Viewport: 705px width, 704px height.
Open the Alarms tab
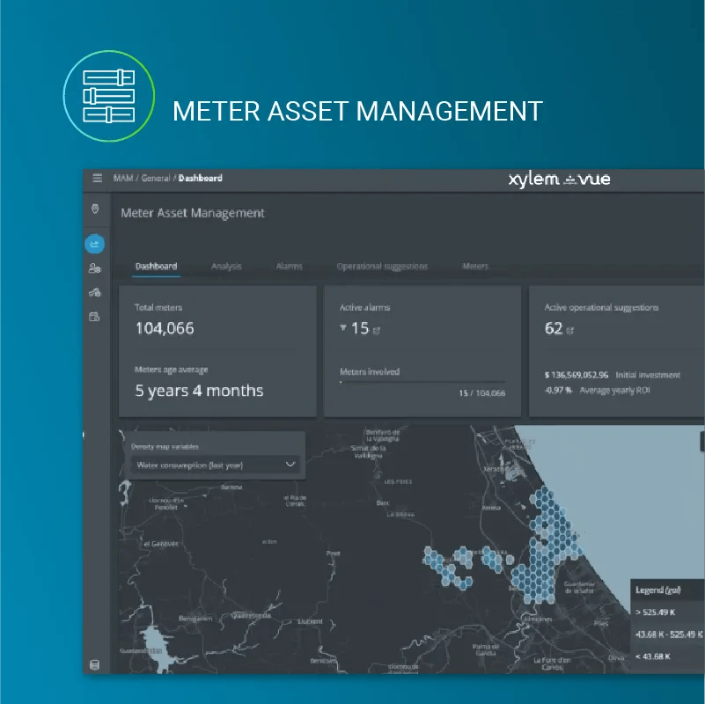pyautogui.click(x=289, y=266)
